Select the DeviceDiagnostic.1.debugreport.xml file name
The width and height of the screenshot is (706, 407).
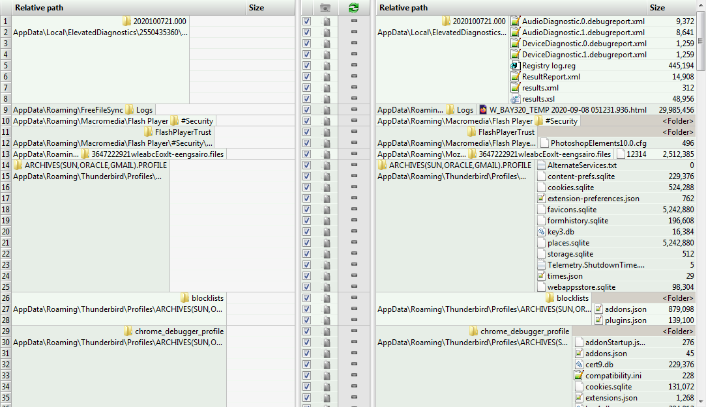point(584,55)
